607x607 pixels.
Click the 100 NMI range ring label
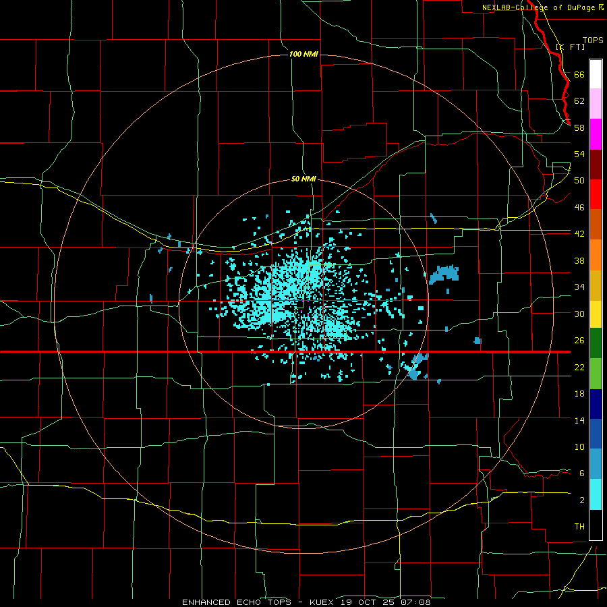point(303,54)
